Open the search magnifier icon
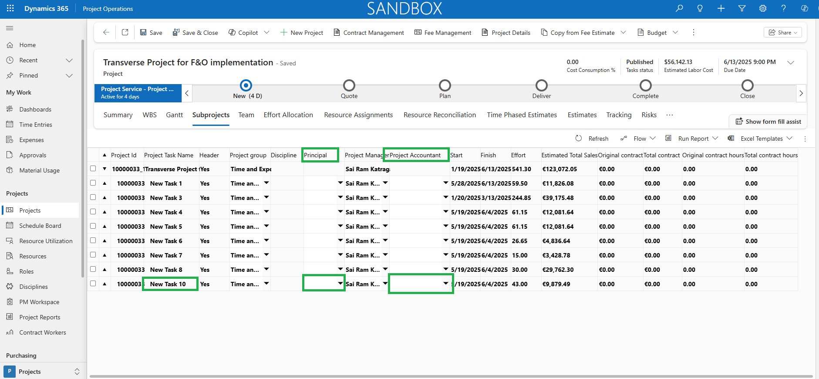The height and width of the screenshot is (379, 819). (679, 8)
